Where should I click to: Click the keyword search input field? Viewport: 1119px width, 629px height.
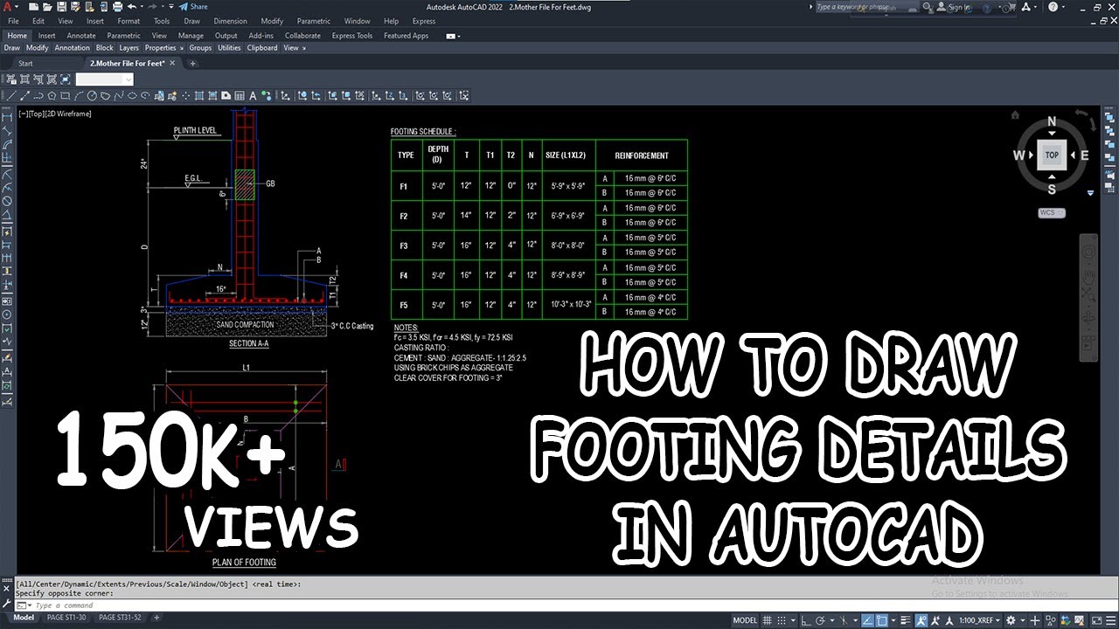[868, 7]
